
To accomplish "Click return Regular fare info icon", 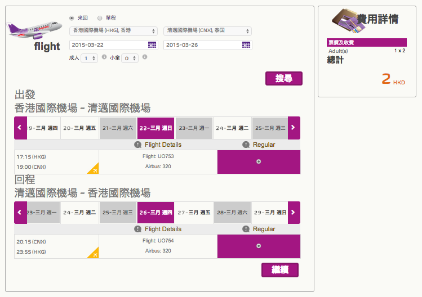I will pyautogui.click(x=246, y=229).
